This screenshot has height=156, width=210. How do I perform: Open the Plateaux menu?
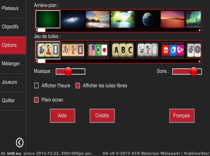(x=13, y=8)
